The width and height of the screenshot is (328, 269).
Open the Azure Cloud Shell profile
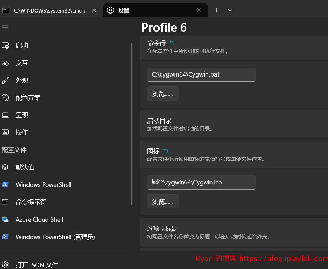pos(65,219)
